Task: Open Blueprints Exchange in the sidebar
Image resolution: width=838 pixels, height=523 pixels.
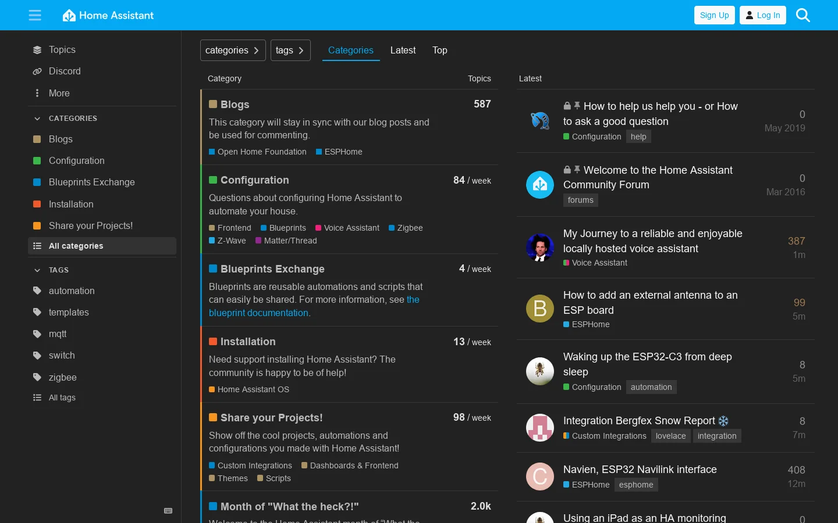Action: tap(102, 182)
